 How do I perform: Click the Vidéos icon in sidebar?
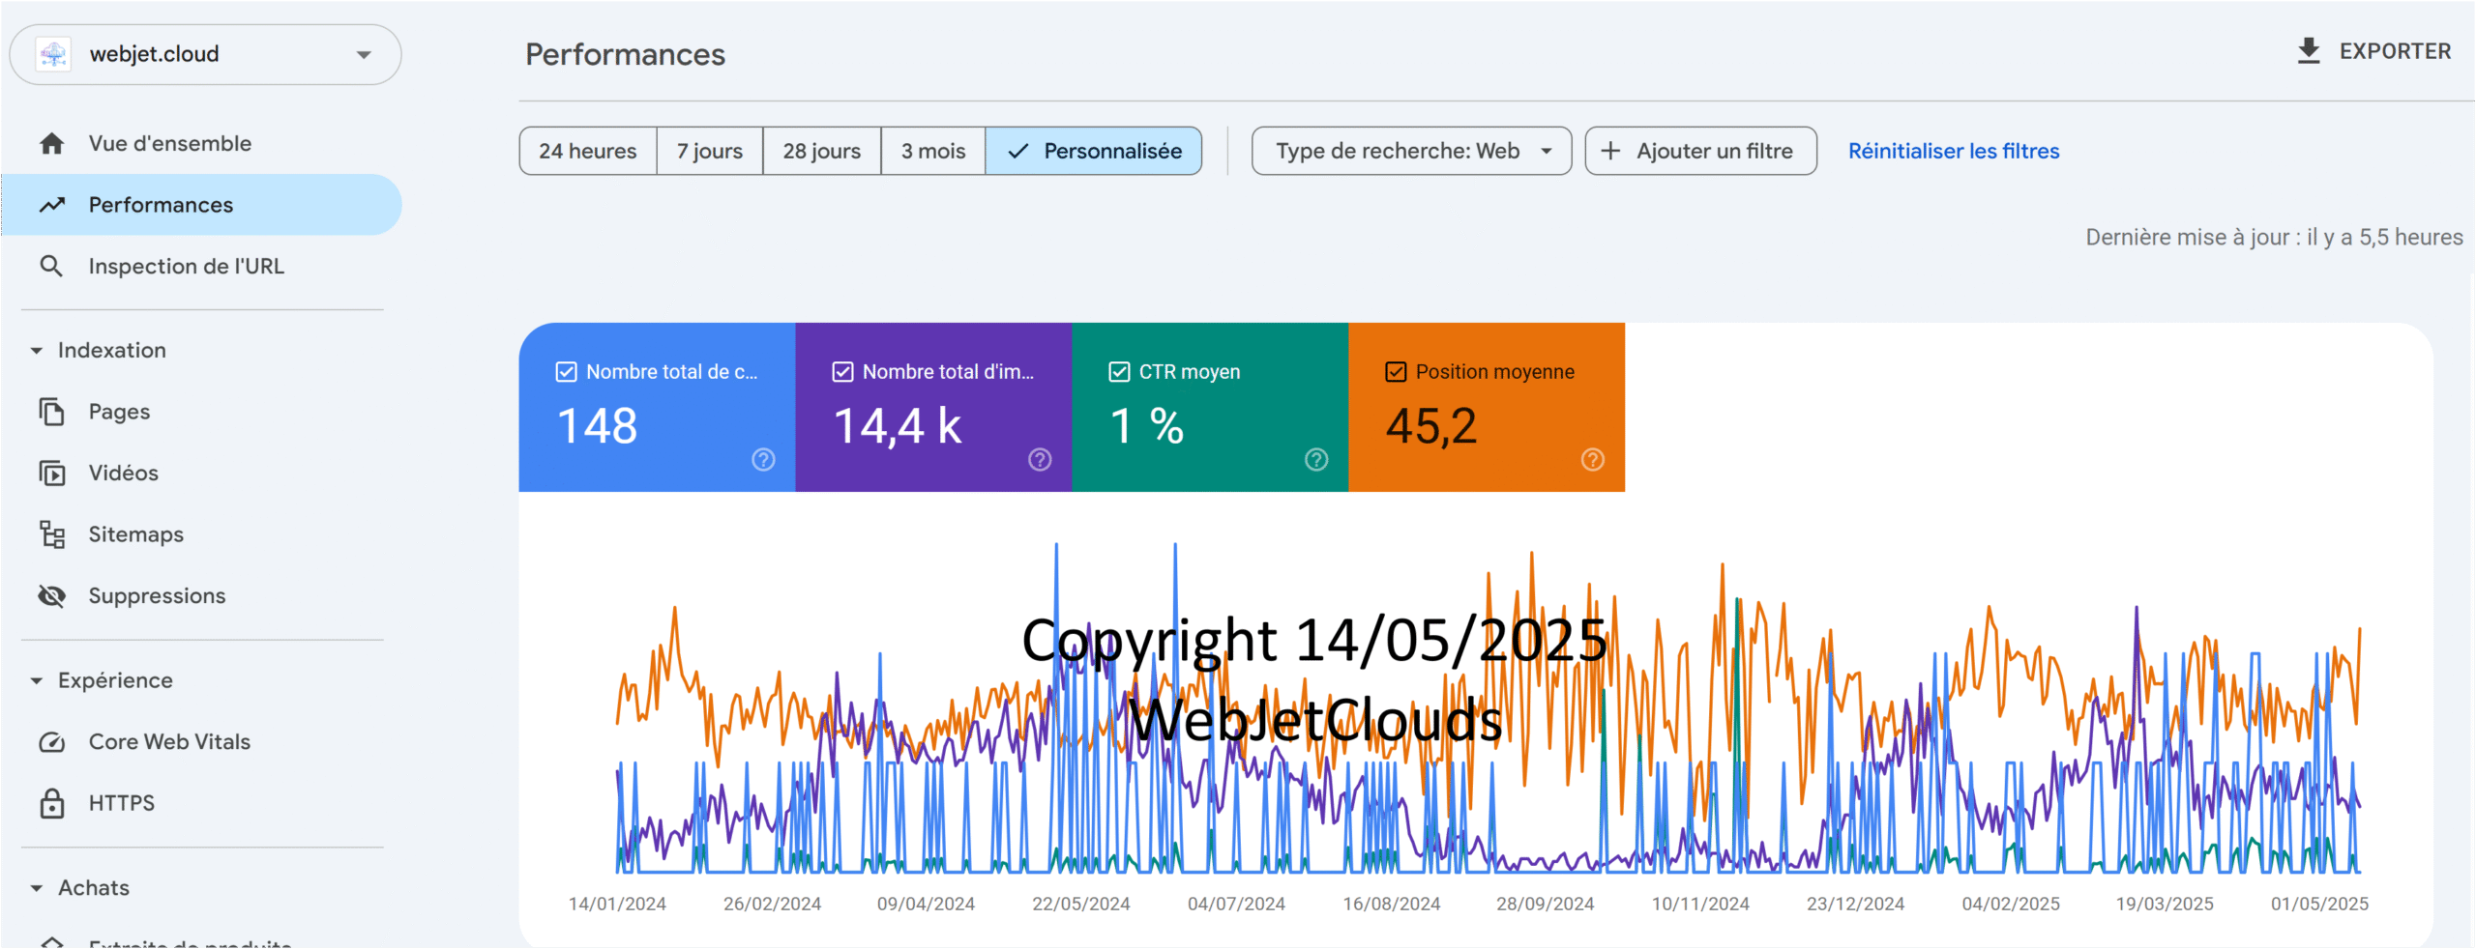pos(52,474)
